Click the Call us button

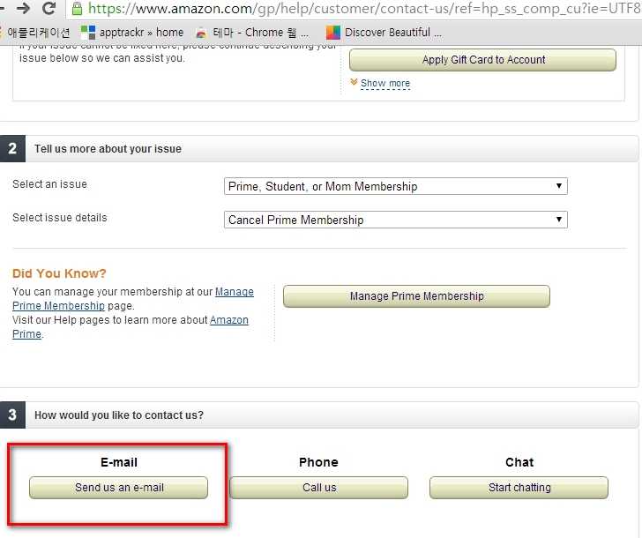coord(319,487)
